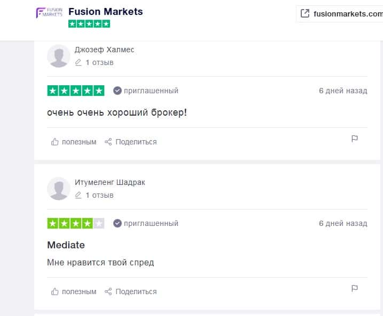The height and width of the screenshot is (316, 383).
Task: Share the first review via Поделиться
Action: point(130,142)
